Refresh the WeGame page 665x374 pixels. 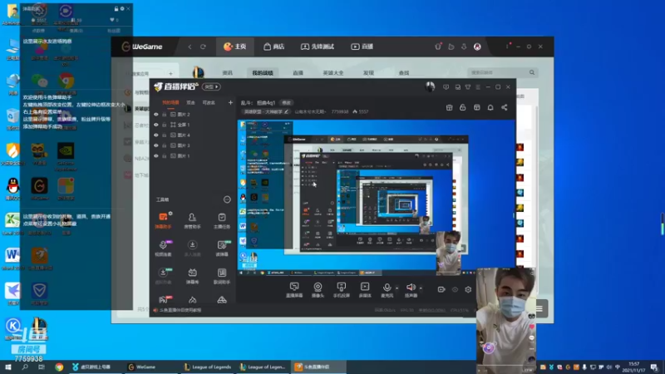203,47
